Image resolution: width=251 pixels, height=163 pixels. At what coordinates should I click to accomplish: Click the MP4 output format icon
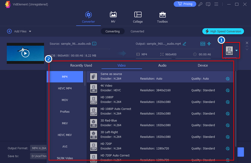[229, 51]
